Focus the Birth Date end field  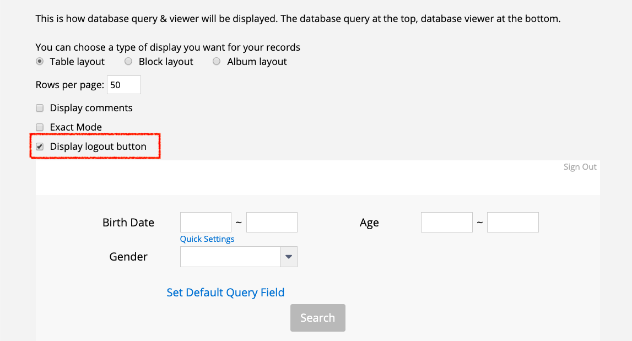click(272, 222)
